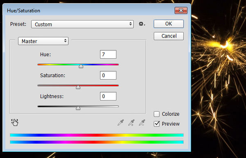The image size is (246, 158).
Task: Click the Hue/Saturation title bar text
Action: 23,11
